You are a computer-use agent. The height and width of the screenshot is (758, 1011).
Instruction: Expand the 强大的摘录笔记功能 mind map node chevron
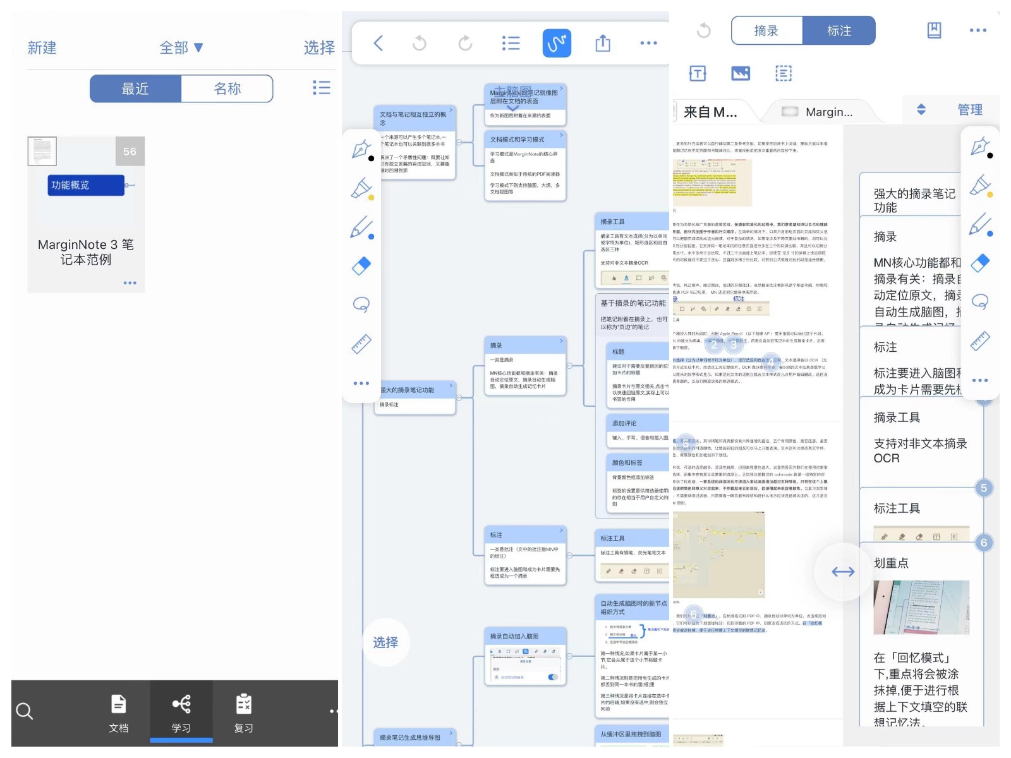451,385
